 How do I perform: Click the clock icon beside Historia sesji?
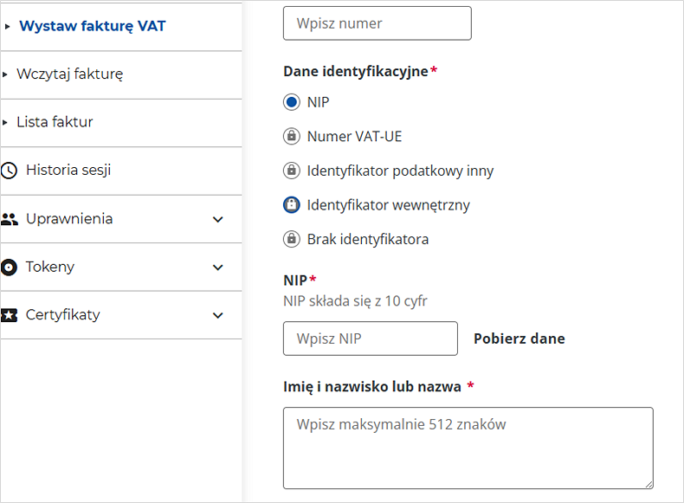pos(10,171)
